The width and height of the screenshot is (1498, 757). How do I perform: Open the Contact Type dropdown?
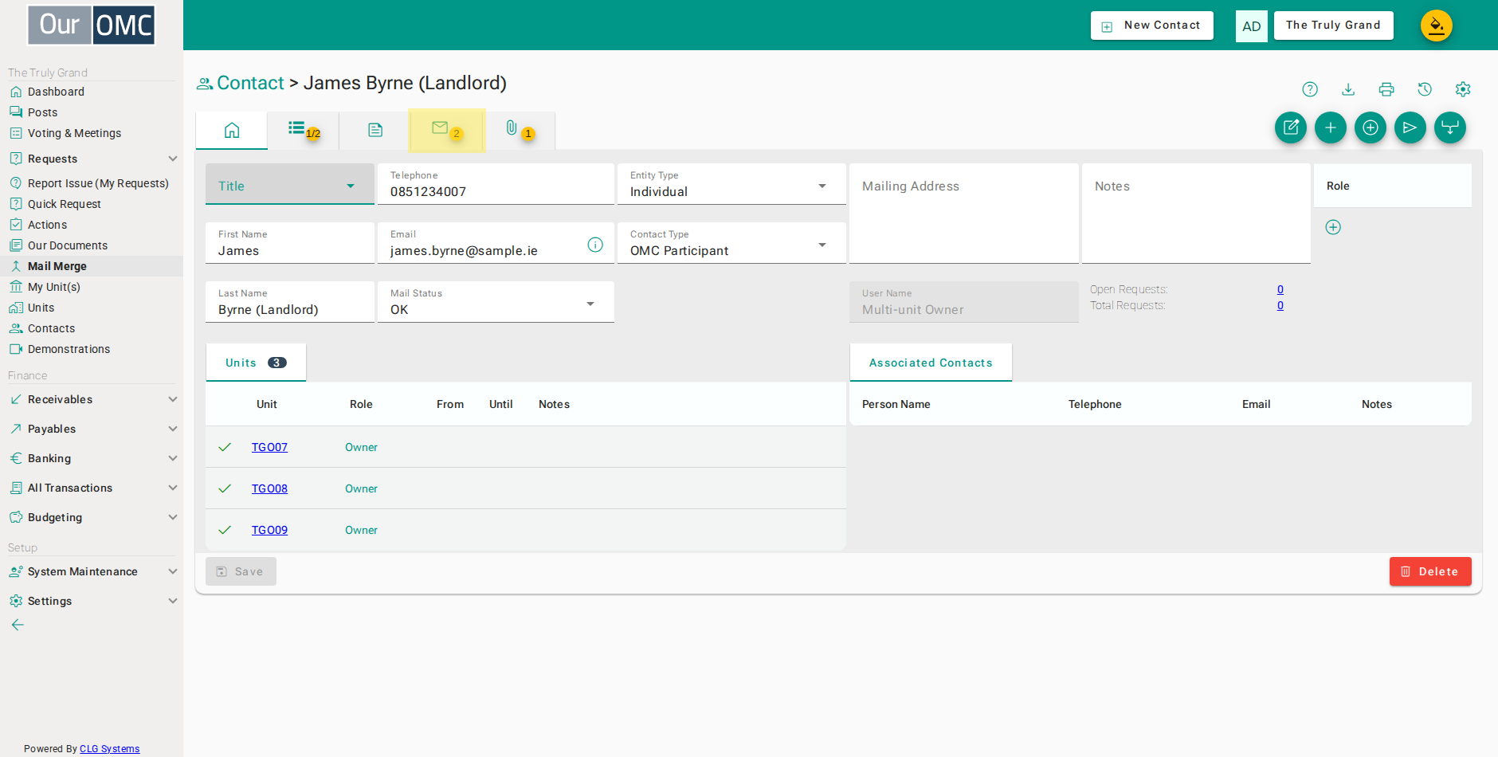[x=731, y=243]
